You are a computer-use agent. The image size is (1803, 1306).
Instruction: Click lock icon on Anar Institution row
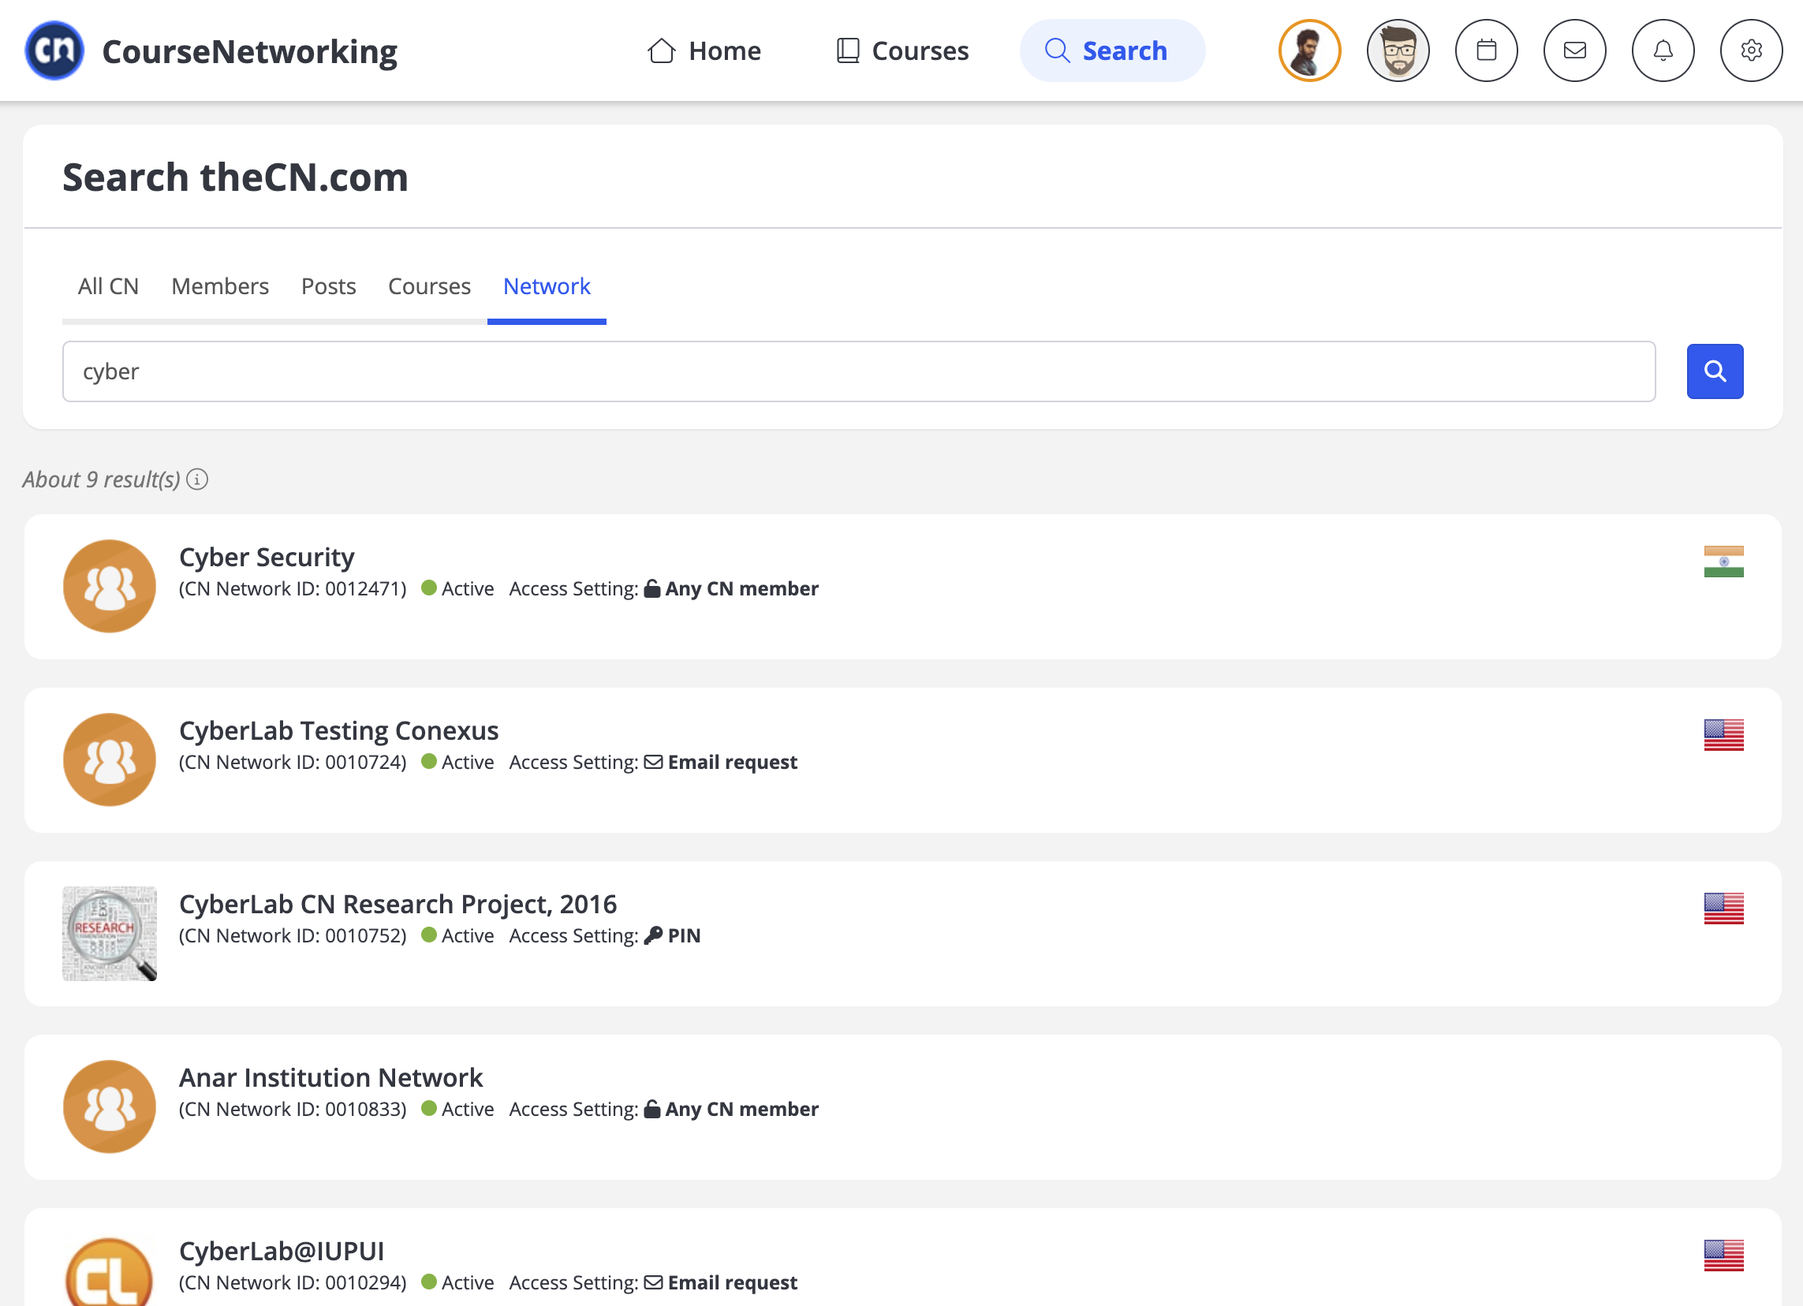tap(652, 1108)
